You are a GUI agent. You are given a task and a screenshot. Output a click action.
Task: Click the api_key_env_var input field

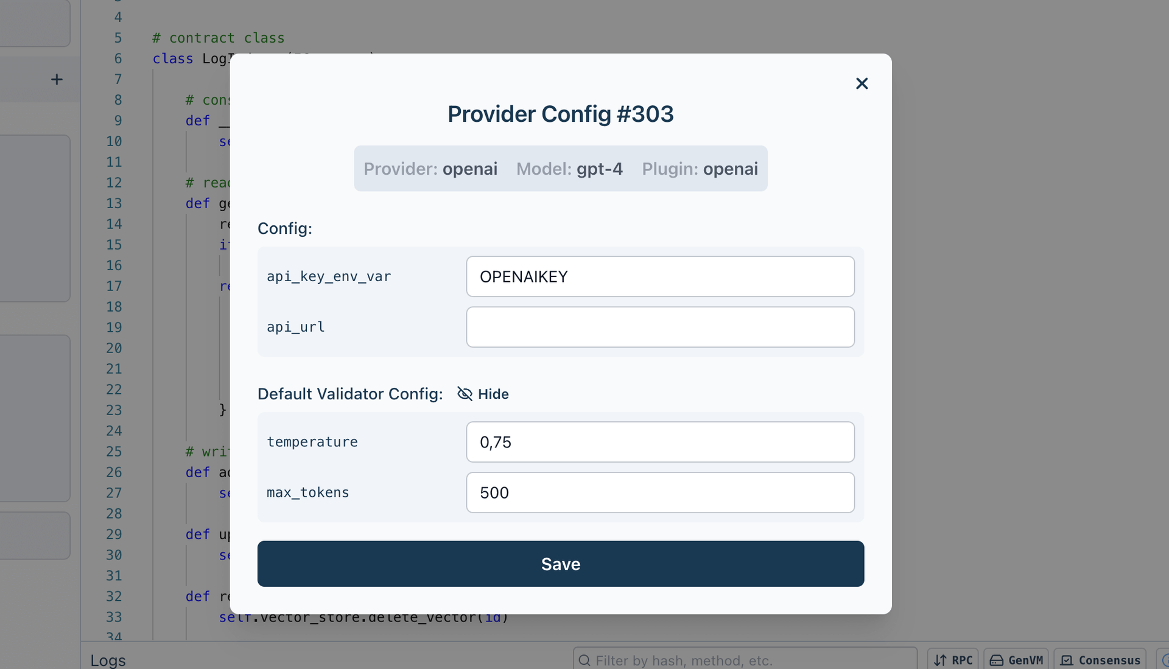[x=660, y=276]
